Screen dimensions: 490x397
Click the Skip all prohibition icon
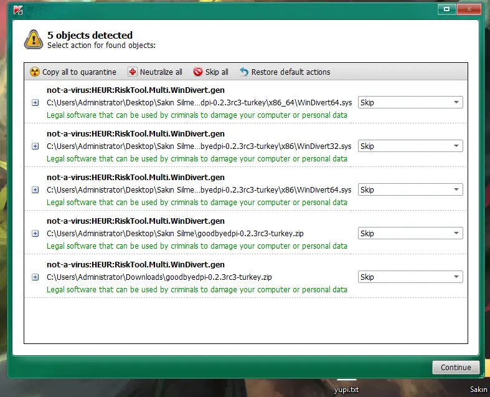[x=198, y=72]
